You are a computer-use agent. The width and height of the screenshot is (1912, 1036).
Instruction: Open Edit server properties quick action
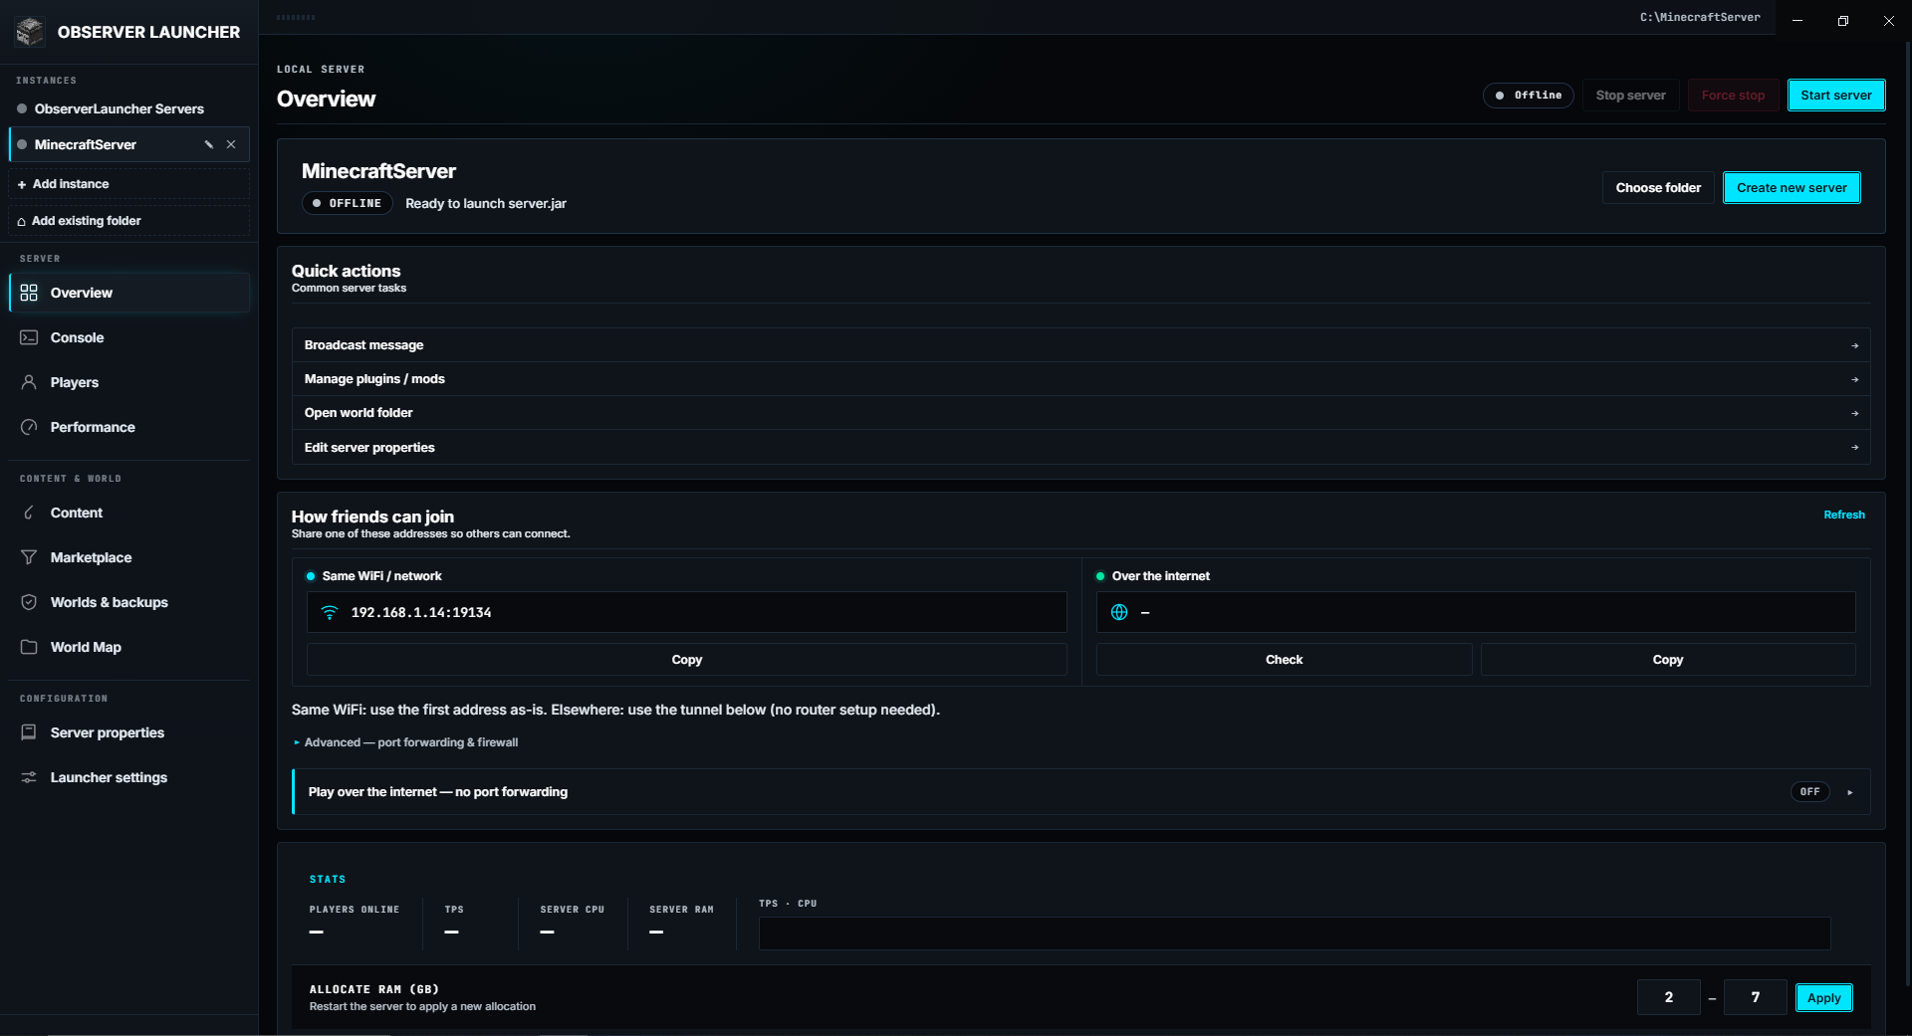pos(1080,448)
